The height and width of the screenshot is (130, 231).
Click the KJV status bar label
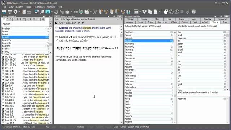point(47,127)
